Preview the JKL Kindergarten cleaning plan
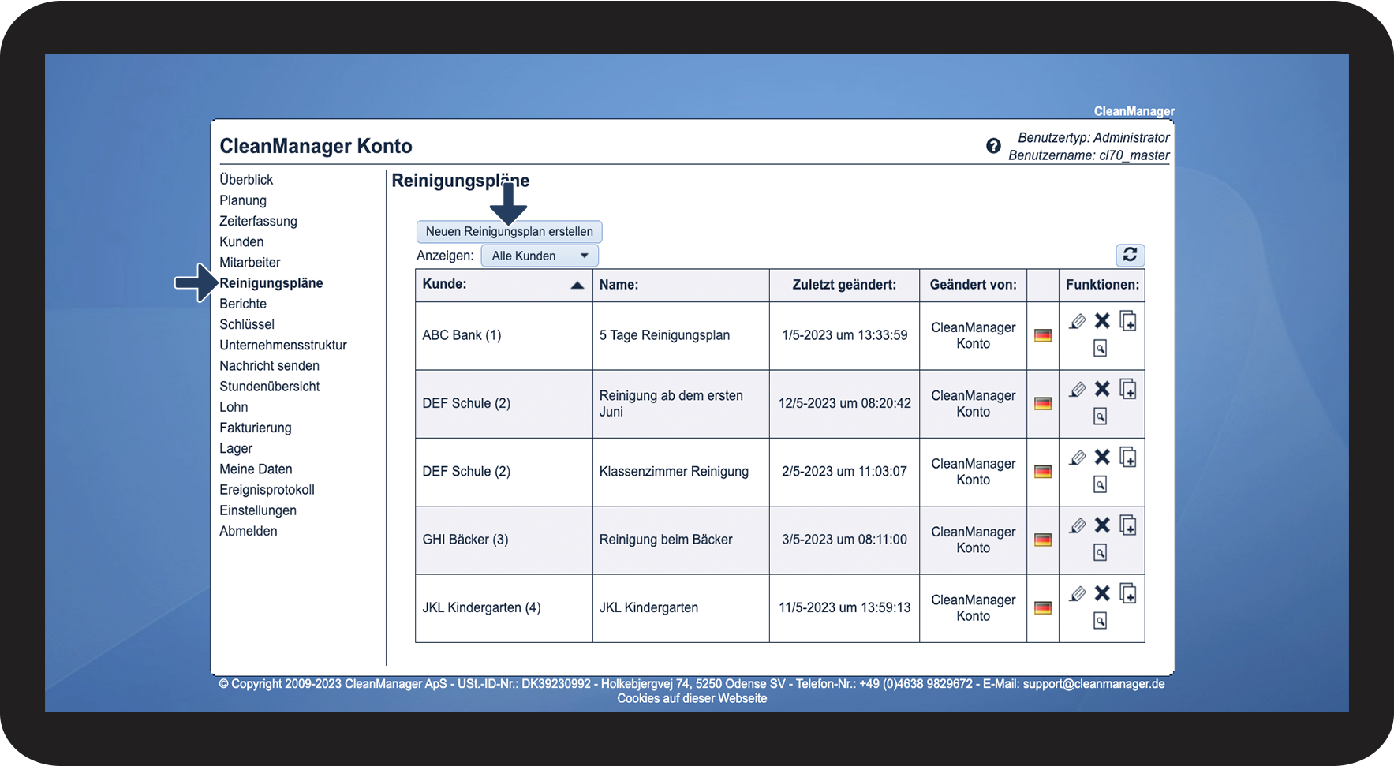Screen dimensions: 1394x766 pyautogui.click(x=1100, y=621)
